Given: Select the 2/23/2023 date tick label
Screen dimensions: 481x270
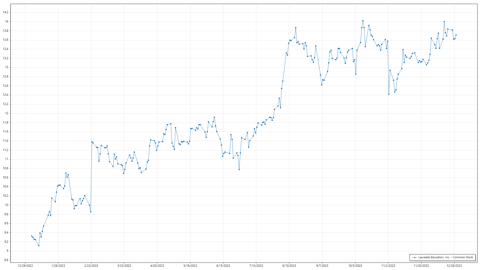Looking at the screenshot, I should point(91,266).
